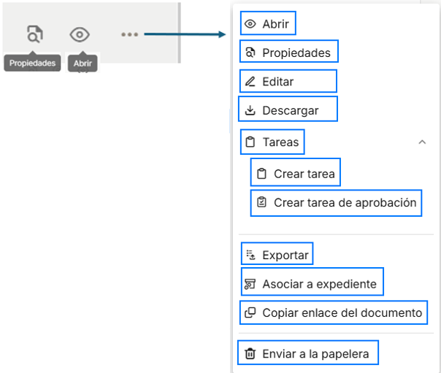
Task: Select Crear tarea de aprobación
Action: (336, 203)
